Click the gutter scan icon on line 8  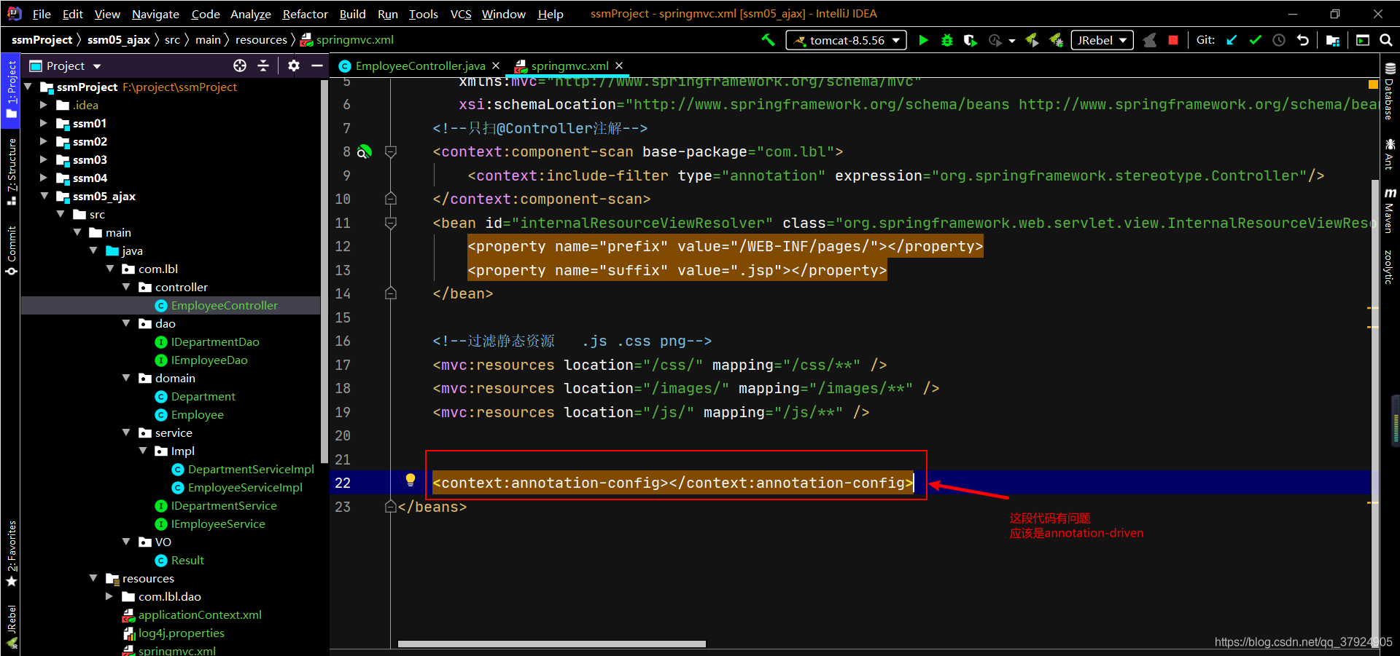[x=365, y=151]
